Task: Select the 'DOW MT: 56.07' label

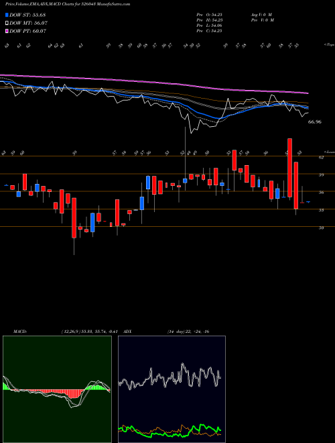Action: click(x=28, y=23)
